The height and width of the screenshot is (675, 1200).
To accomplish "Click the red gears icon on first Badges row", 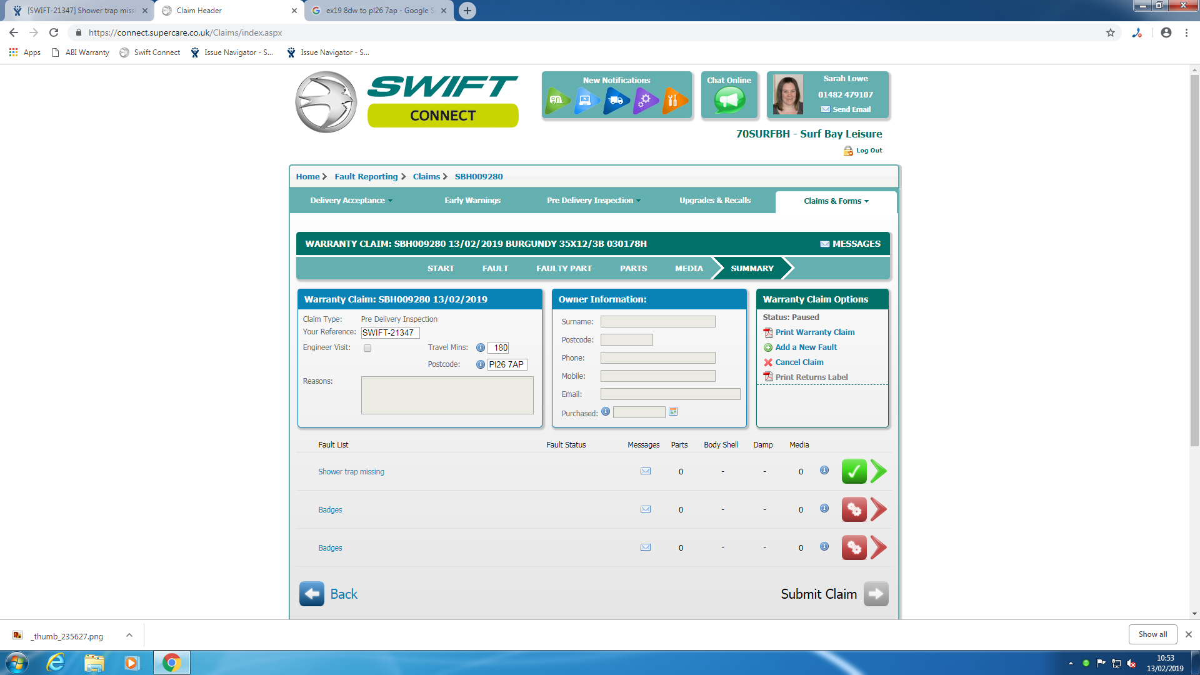I will 854,510.
